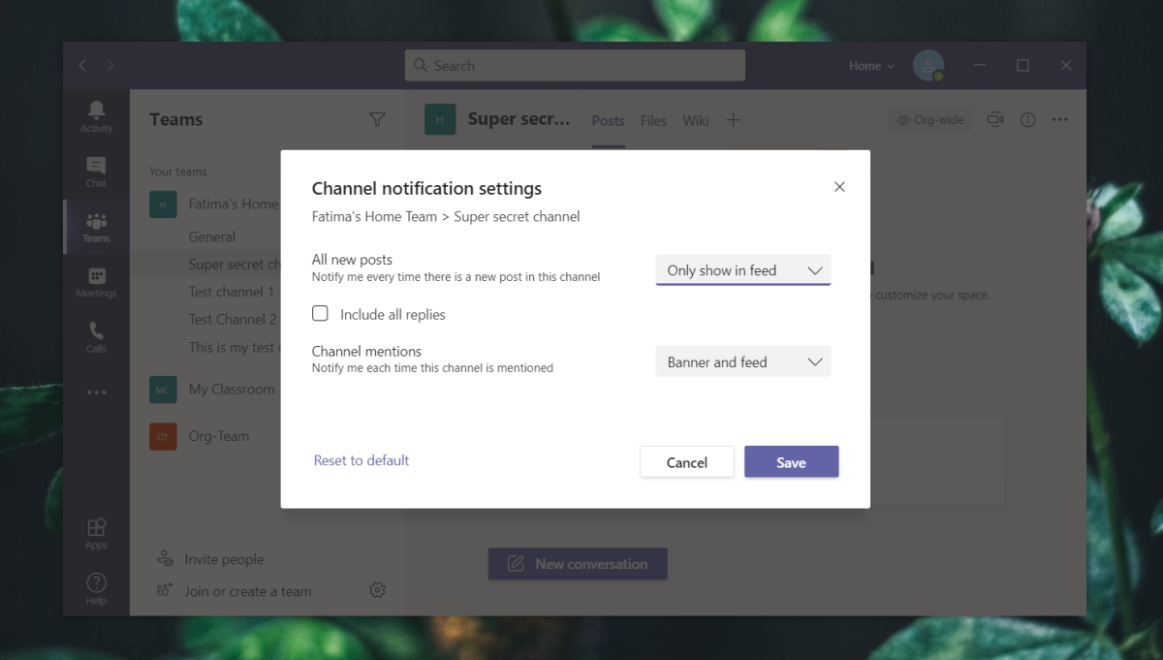The height and width of the screenshot is (660, 1163).
Task: Open the Help icon
Action: (96, 588)
